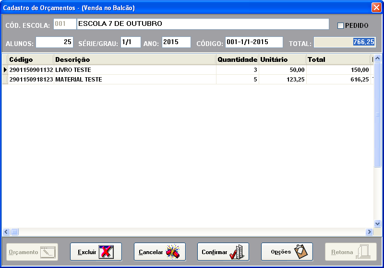Viewport: 384px width, 268px height.
Task: Click the Orçamento button label
Action: (x=23, y=252)
